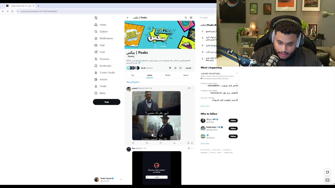
Task: Open the Peaky Blinders meme image
Action: click(x=156, y=116)
